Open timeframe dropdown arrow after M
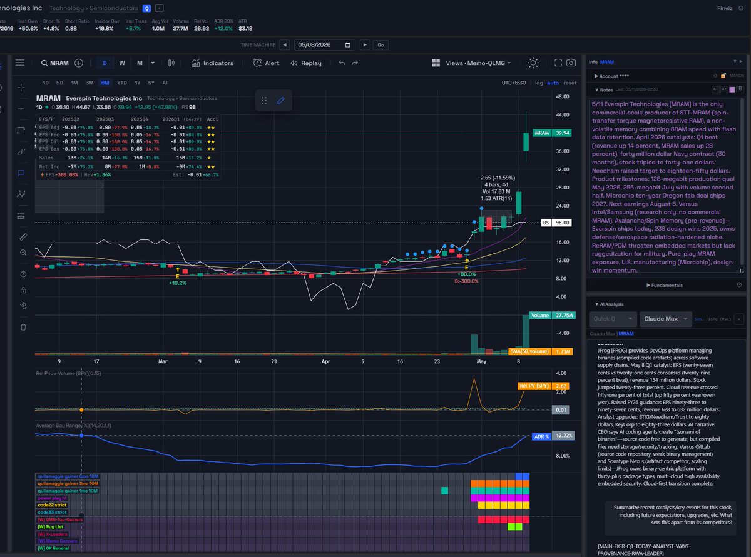The height and width of the screenshot is (557, 751). click(152, 63)
